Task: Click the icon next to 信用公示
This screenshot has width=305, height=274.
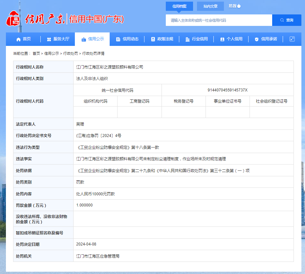Action: click(84, 39)
